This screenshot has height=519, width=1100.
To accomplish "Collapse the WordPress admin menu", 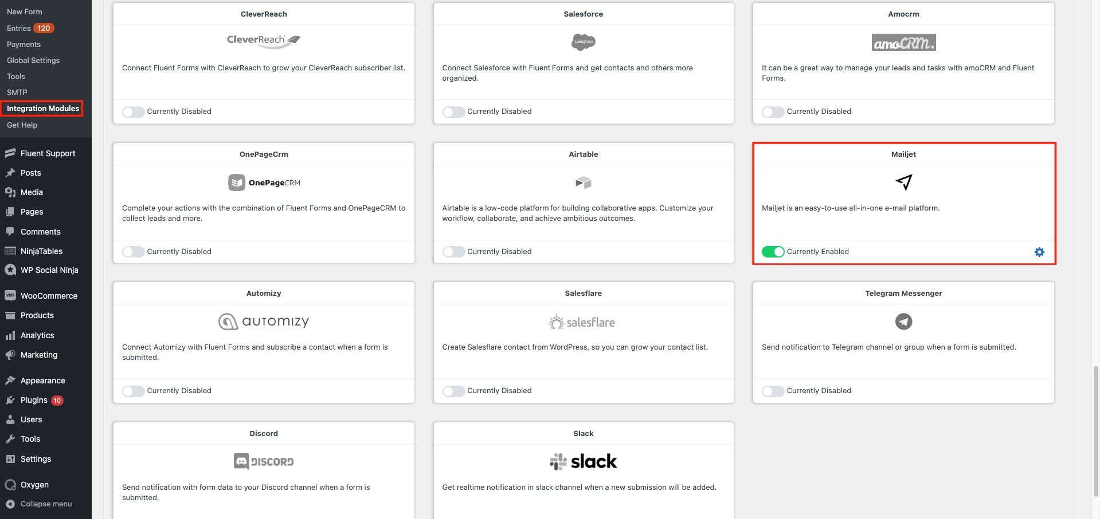I will 46,504.
